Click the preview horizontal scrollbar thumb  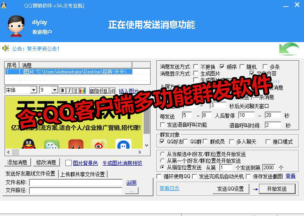16,152
